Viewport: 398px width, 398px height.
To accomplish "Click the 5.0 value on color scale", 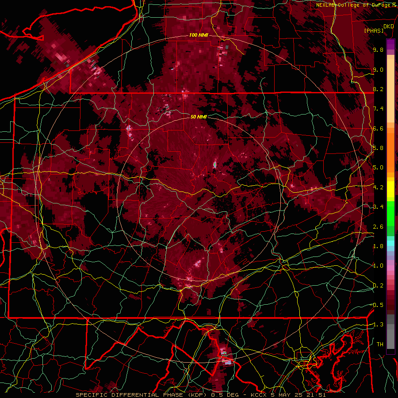I will (378, 168).
